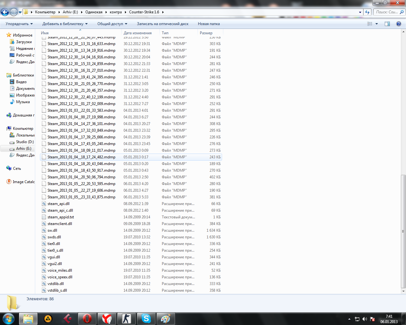This screenshot has width=406, height=325.
Task: Toggle the preview pane button
Action: (387, 24)
